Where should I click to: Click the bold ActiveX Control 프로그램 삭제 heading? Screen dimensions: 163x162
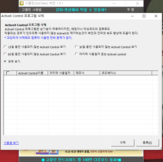click(25, 25)
